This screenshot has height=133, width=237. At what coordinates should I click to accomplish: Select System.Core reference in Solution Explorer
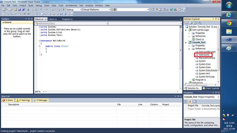click(204, 64)
